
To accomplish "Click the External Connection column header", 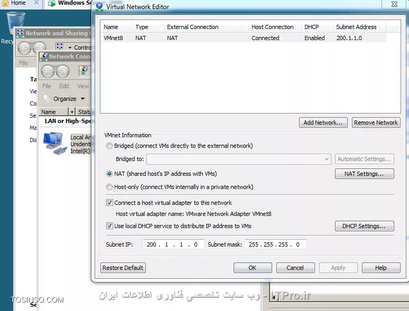I will click(x=206, y=27).
